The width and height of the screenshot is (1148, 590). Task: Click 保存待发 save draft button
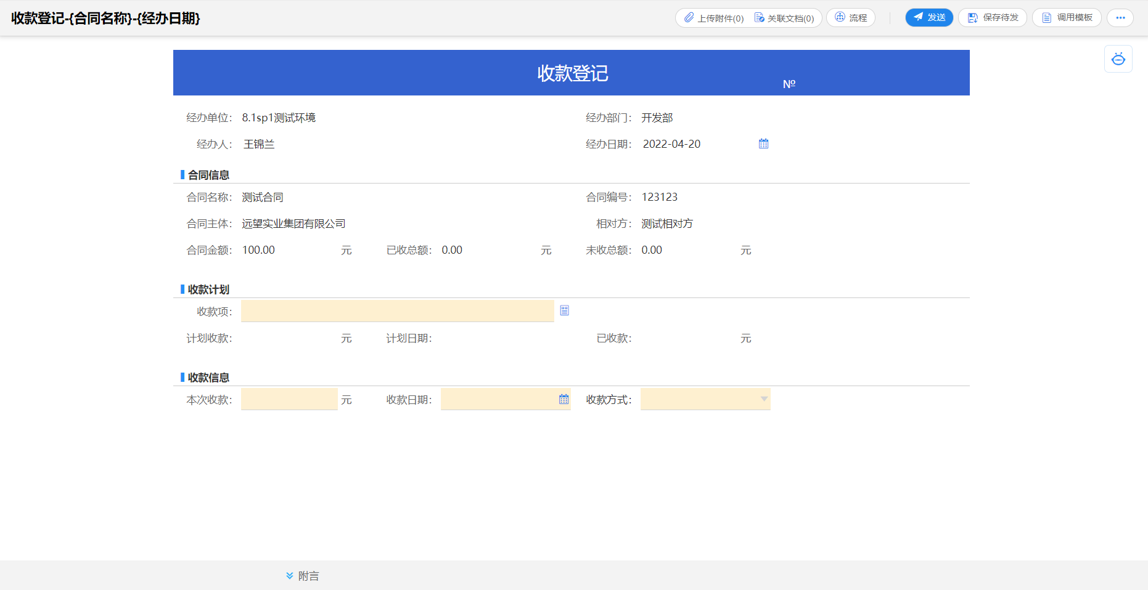(x=993, y=18)
